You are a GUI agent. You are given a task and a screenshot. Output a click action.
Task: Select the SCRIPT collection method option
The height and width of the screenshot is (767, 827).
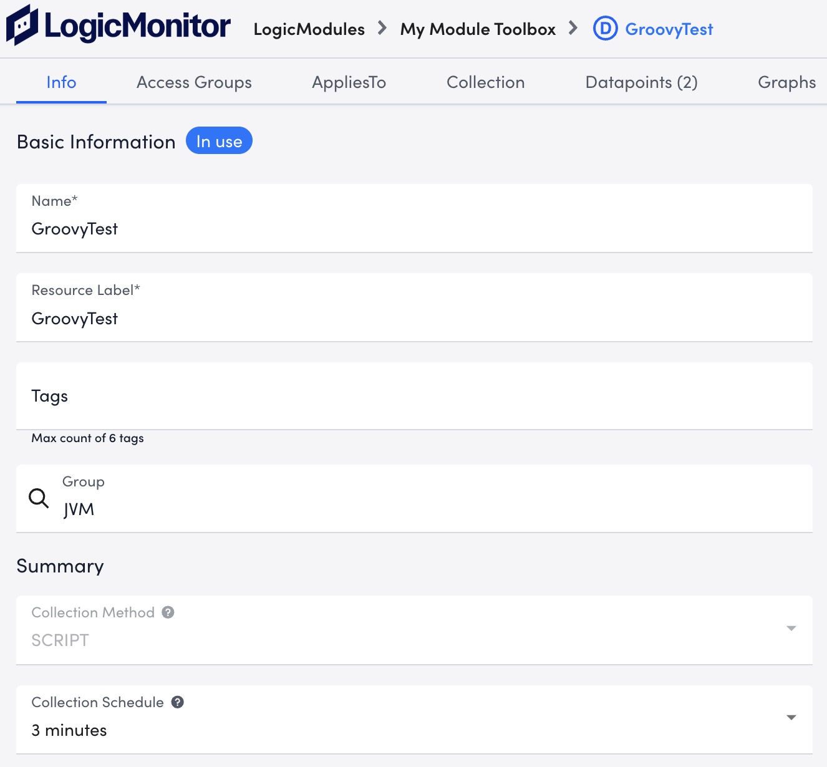tap(60, 640)
